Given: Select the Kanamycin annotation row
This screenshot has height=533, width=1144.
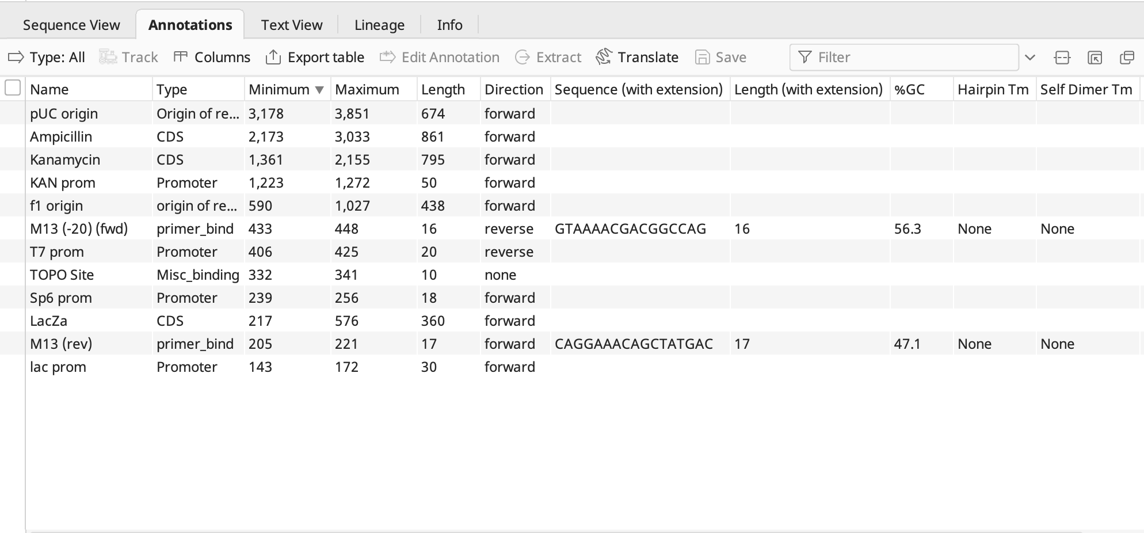Looking at the screenshot, I should coord(65,159).
